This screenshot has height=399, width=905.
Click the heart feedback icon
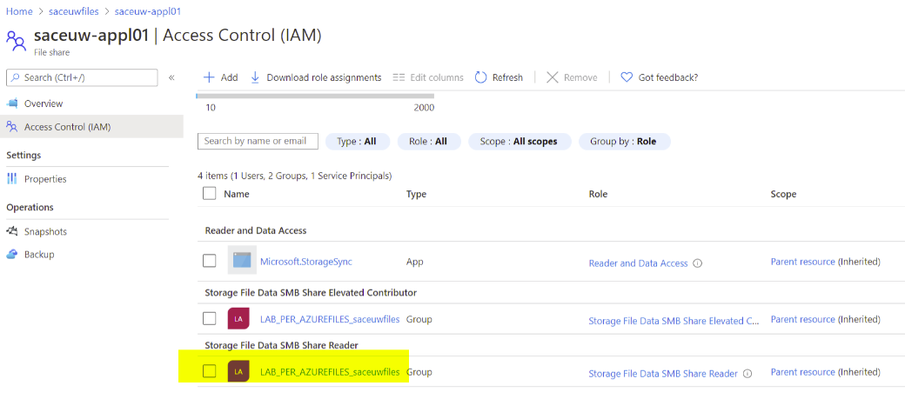click(627, 77)
